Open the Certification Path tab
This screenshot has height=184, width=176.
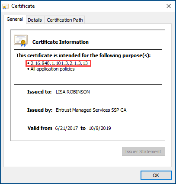click(65, 20)
